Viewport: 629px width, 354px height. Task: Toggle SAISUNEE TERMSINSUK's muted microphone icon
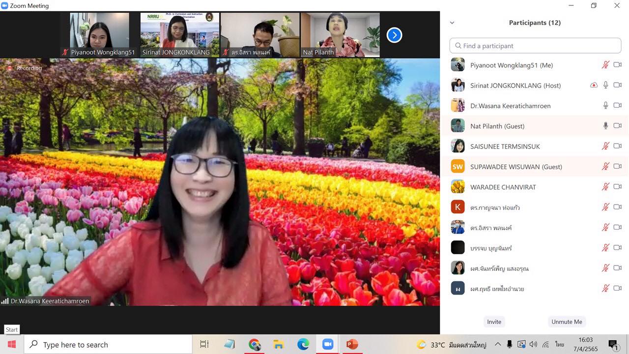point(606,146)
